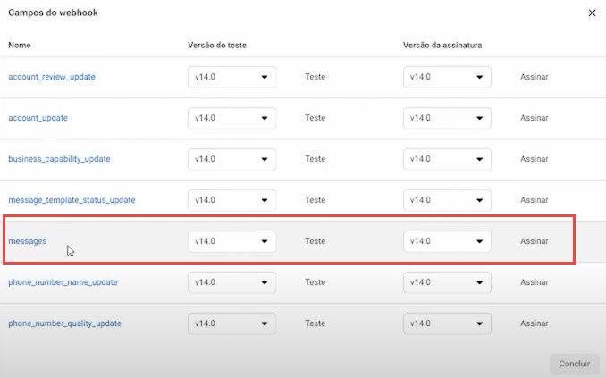Open subscription version dropdown for account_review_update
The height and width of the screenshot is (378, 606).
point(447,77)
